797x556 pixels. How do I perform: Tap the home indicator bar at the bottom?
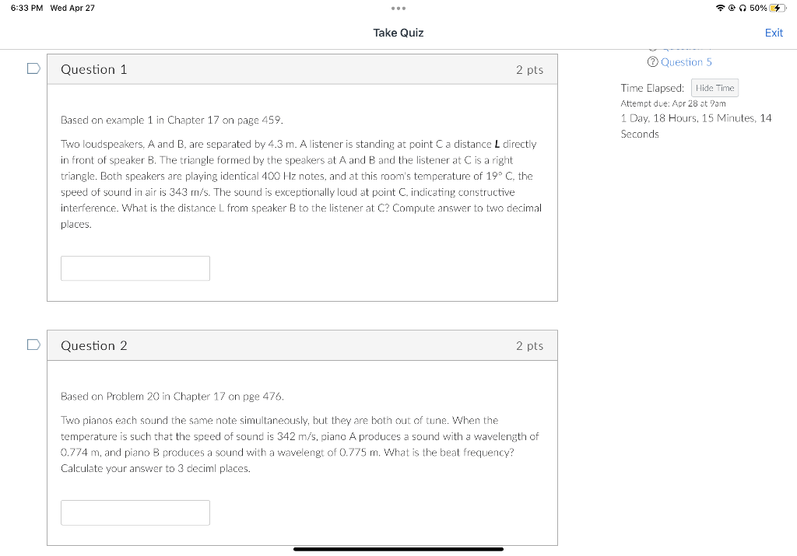[x=398, y=549]
